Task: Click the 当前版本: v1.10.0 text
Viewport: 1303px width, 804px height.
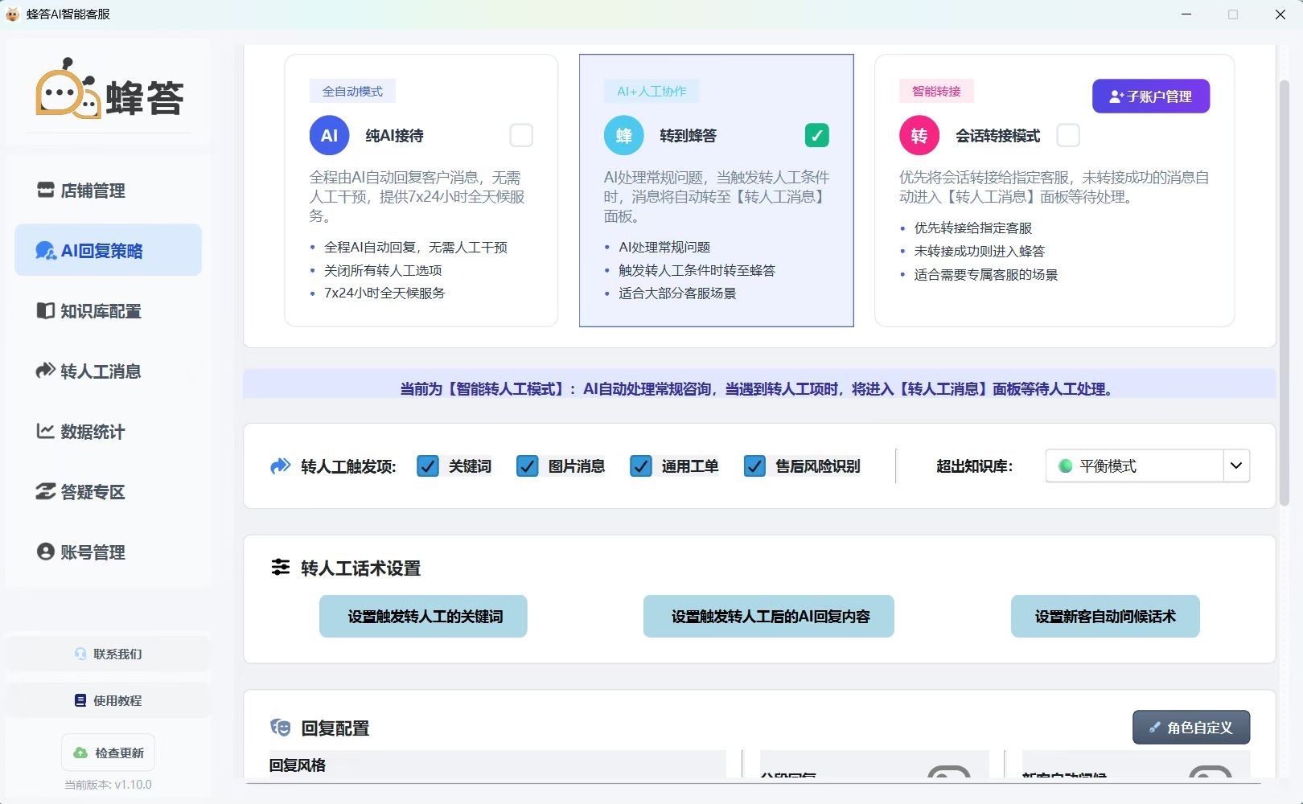Action: click(108, 785)
